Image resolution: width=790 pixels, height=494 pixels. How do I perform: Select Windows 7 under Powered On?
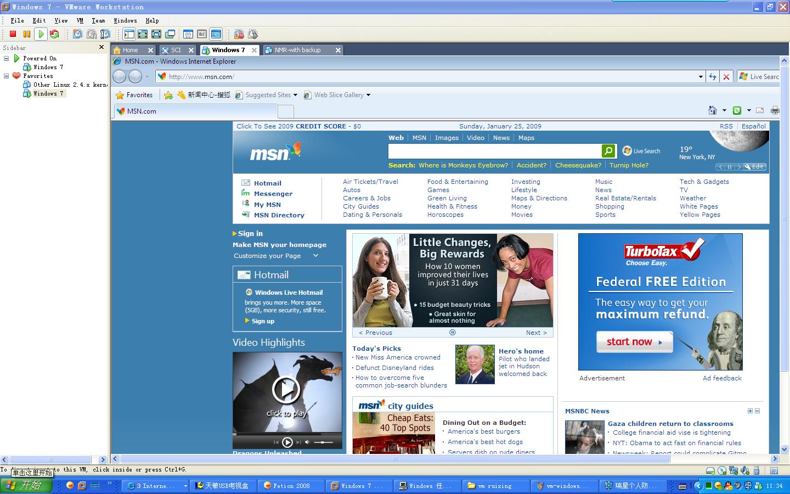point(43,67)
